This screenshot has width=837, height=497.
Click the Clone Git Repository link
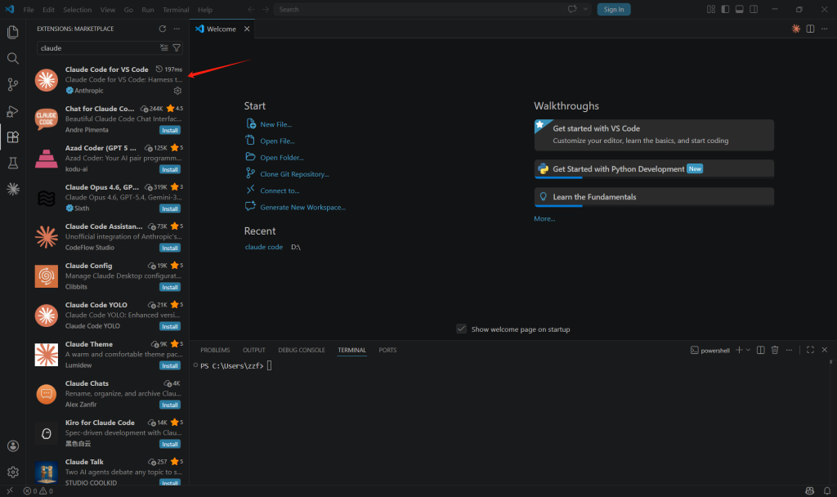click(294, 174)
